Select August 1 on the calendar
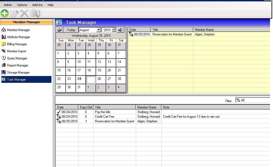This screenshot has width=273, height=167. (x=61, y=54)
